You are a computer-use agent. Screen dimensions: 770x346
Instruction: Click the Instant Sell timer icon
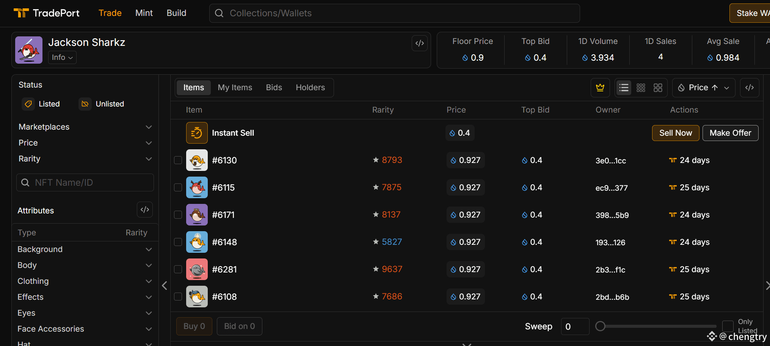click(197, 133)
